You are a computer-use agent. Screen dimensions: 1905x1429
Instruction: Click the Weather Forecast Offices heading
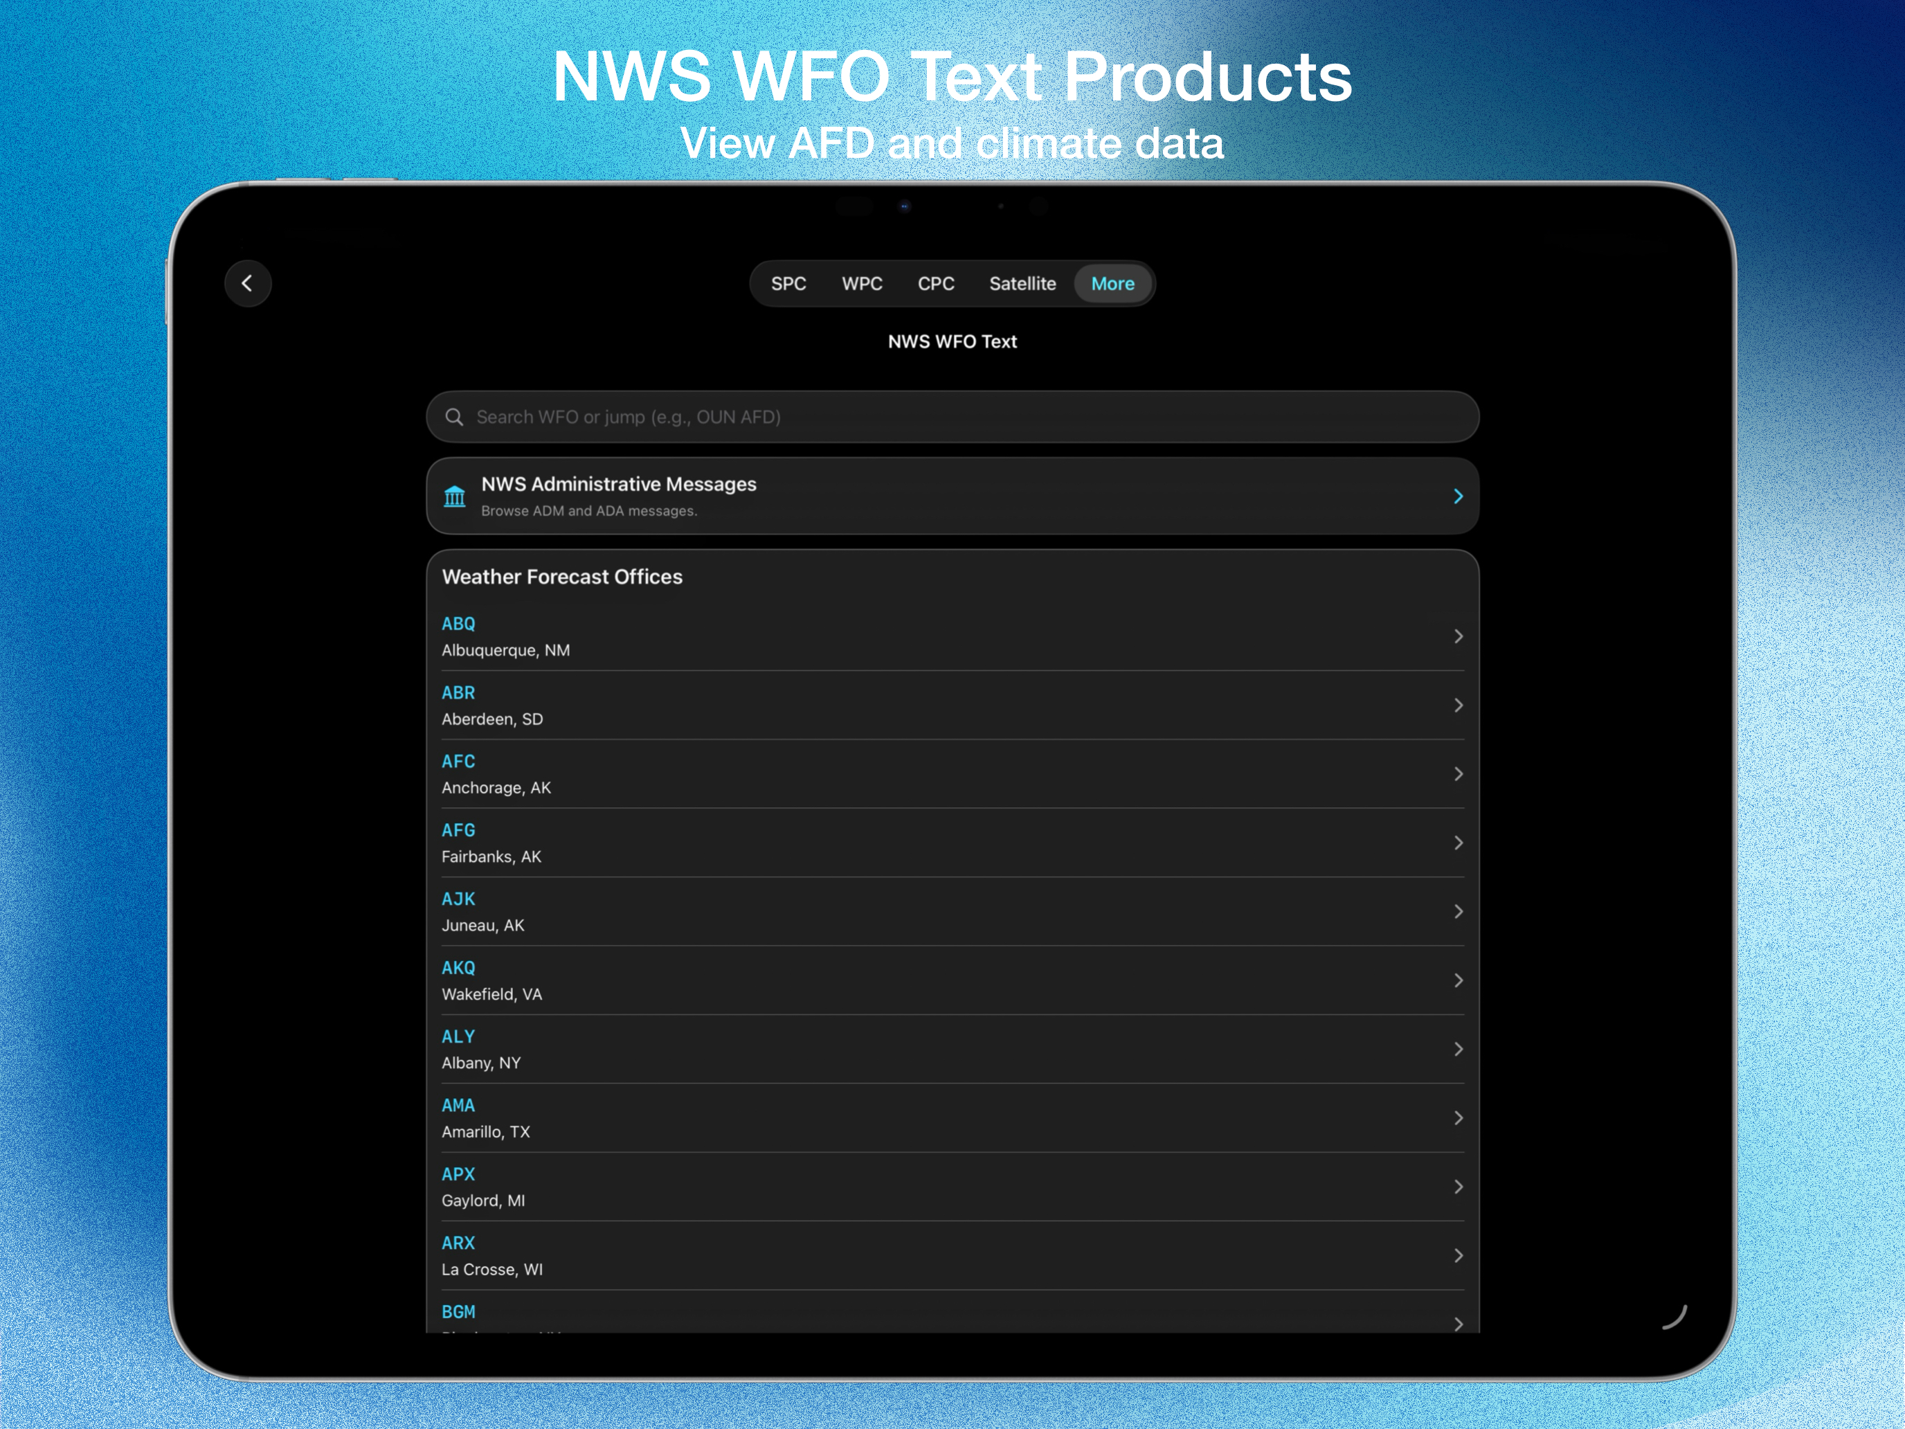click(x=562, y=577)
